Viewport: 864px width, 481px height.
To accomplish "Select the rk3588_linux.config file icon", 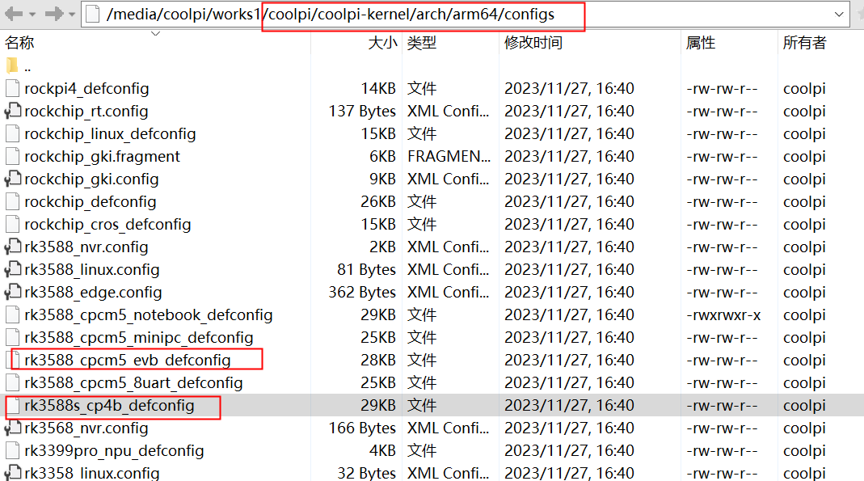I will coord(13,269).
